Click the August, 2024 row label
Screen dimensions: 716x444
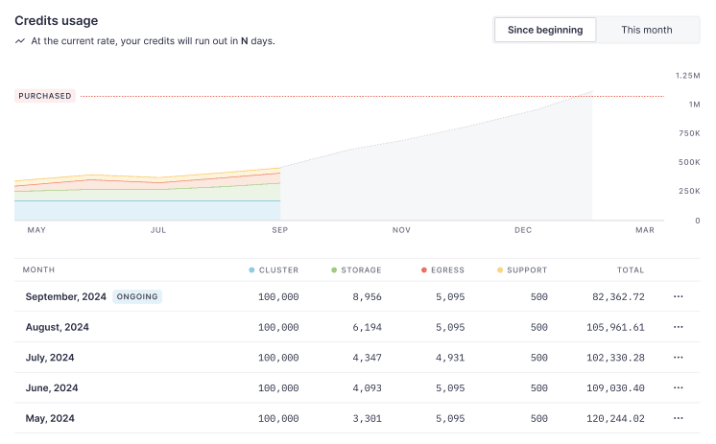57,327
